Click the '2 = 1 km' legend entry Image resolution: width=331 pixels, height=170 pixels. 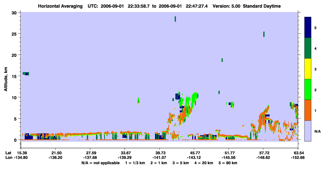click(x=159, y=163)
